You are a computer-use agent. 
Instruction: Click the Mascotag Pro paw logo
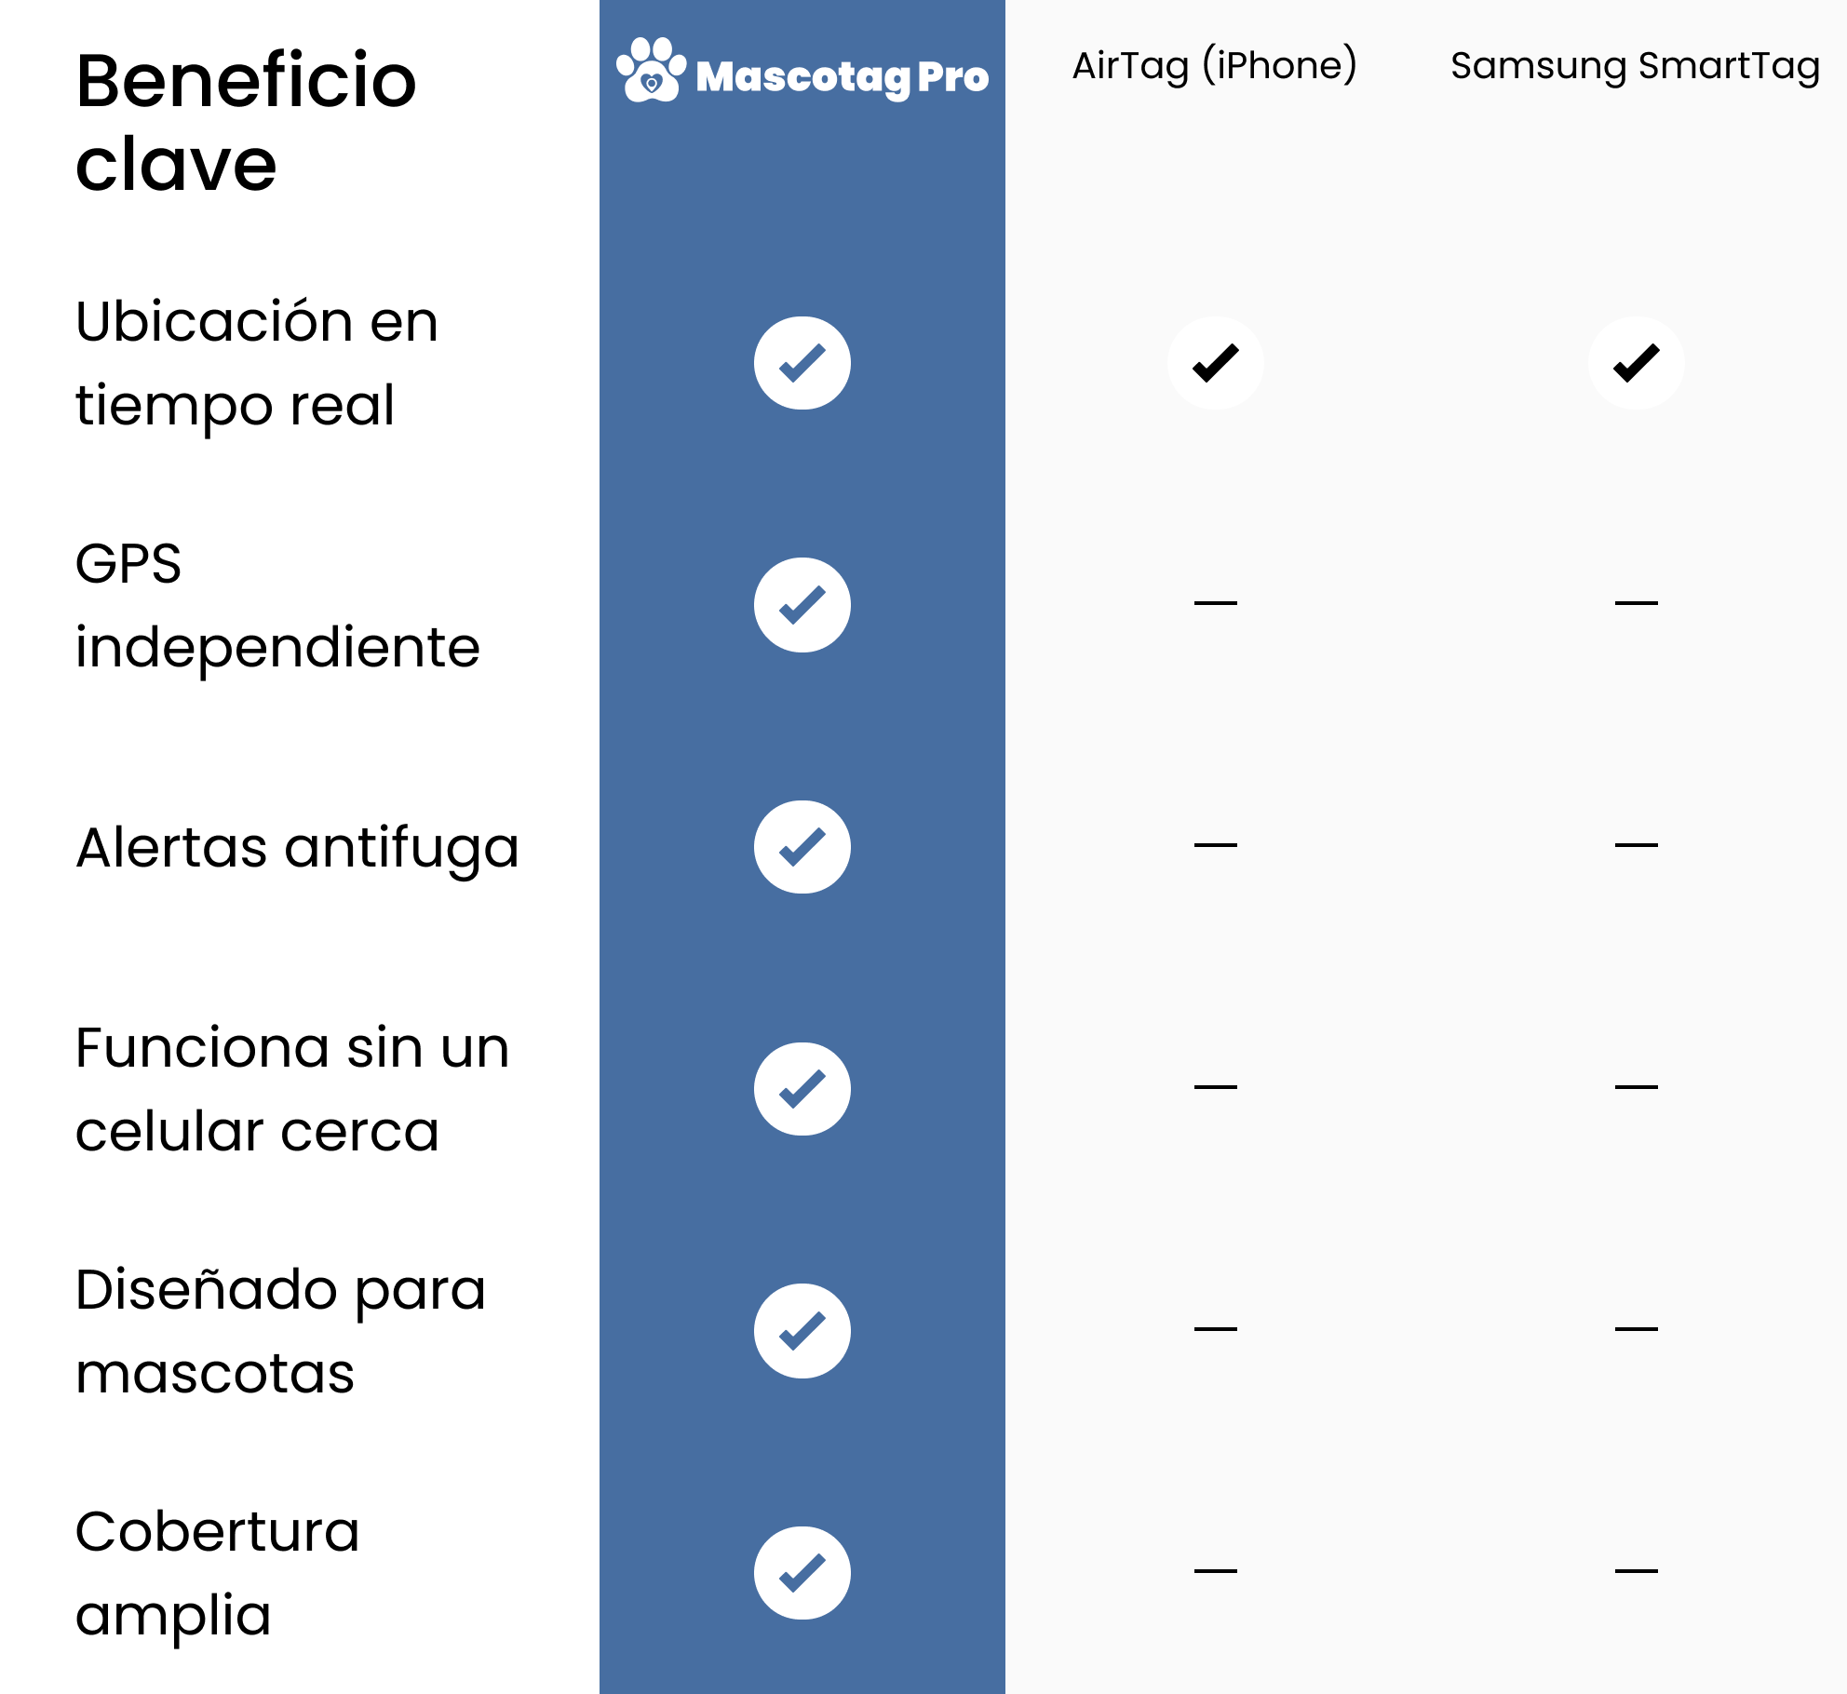pos(651,70)
